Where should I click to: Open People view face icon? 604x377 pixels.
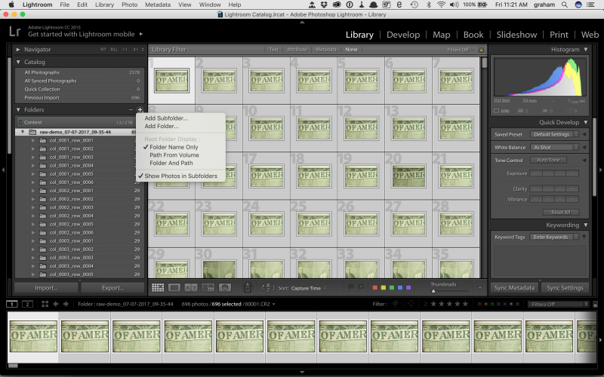[x=224, y=287]
